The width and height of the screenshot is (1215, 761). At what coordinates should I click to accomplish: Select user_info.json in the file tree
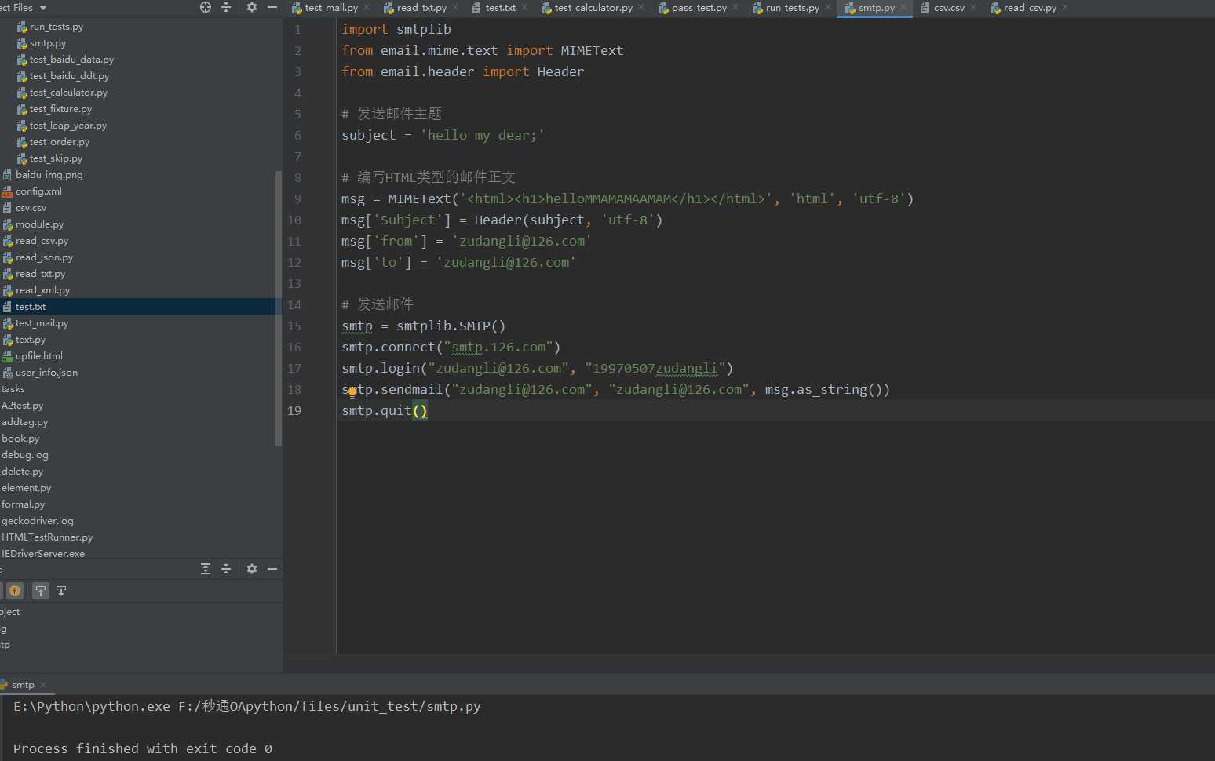(46, 373)
